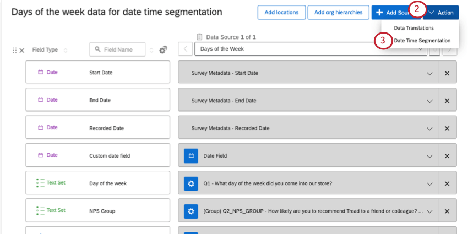Click the Field Name search box
This screenshot has width=468, height=234.
pos(117,49)
